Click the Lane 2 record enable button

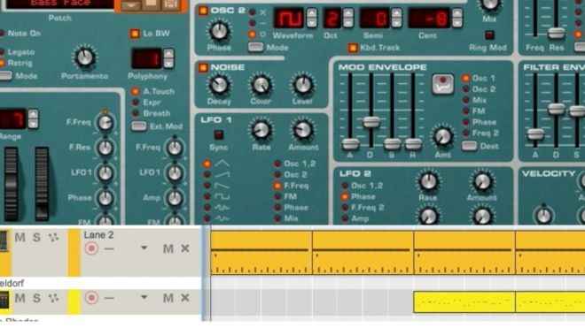coord(91,248)
